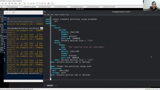Click the 'hosts: all' line
Image resolution: width=160 pixels, height=90 pixels.
(52, 21)
